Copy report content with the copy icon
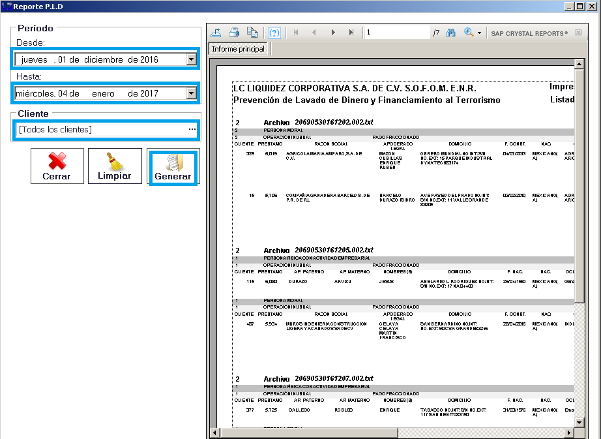 (252, 33)
